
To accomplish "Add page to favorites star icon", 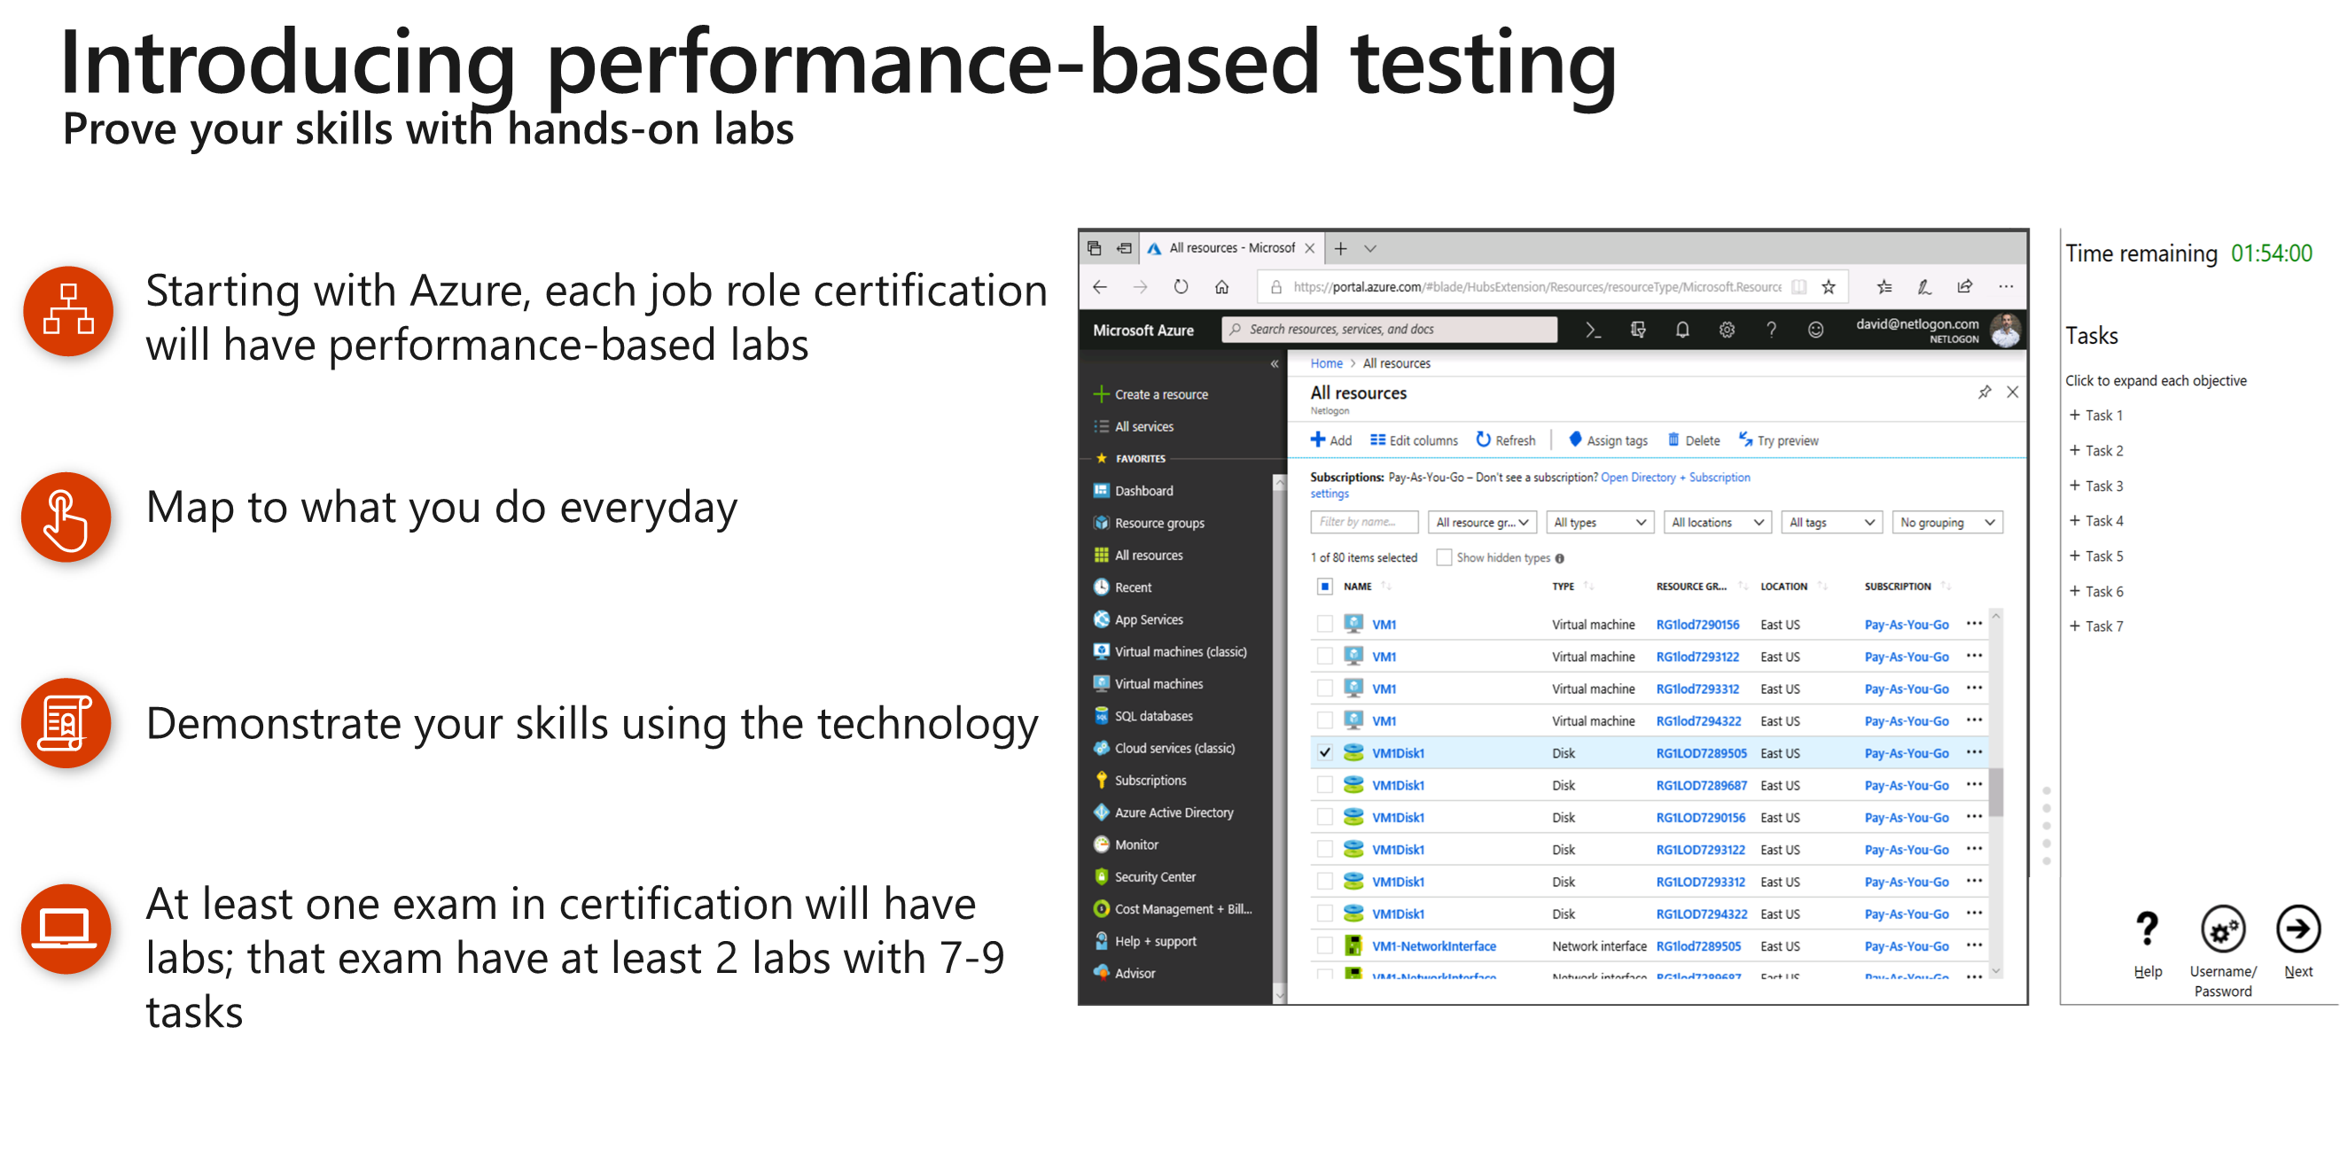I will coord(1828,287).
